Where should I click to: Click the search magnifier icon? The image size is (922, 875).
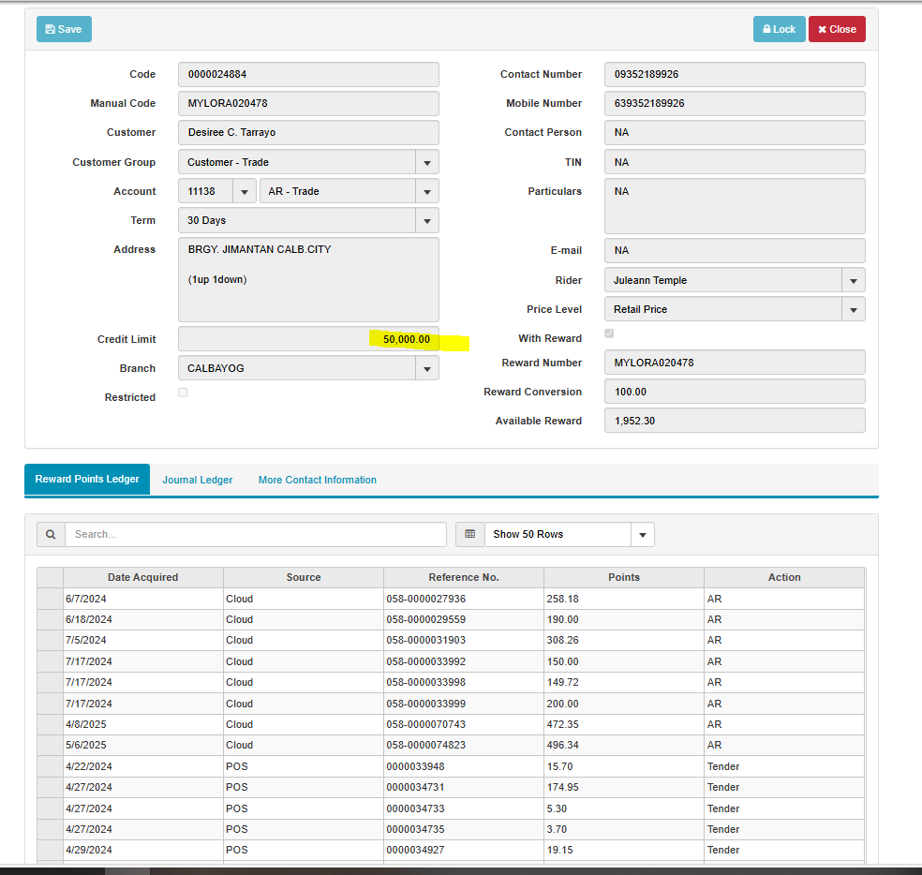click(51, 534)
